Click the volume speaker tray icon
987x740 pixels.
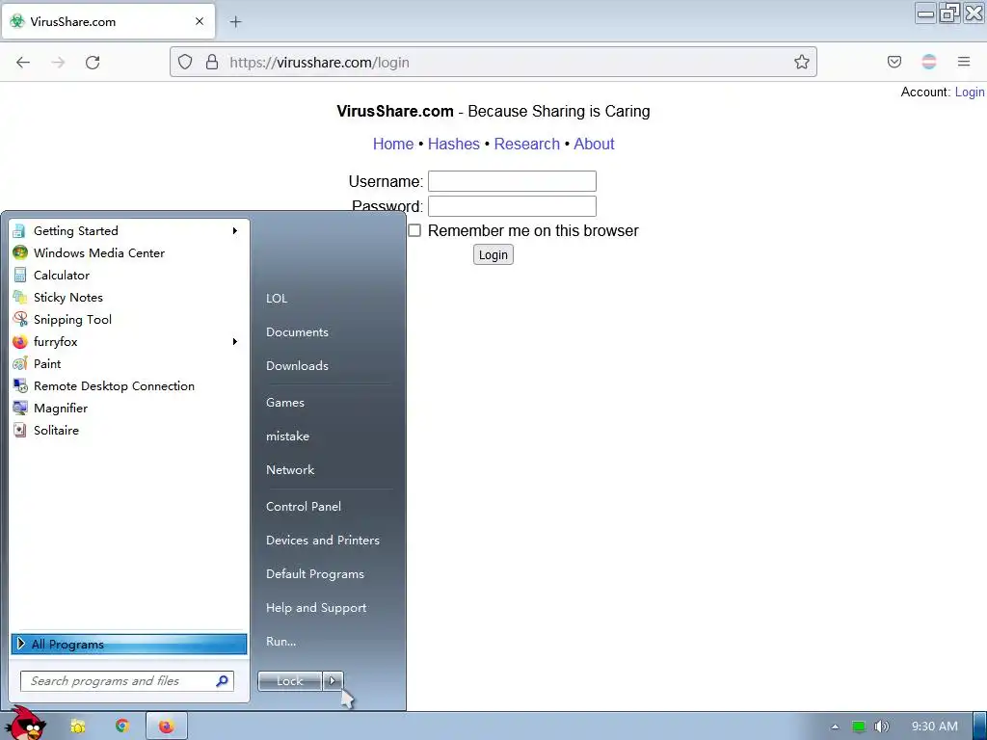(881, 727)
